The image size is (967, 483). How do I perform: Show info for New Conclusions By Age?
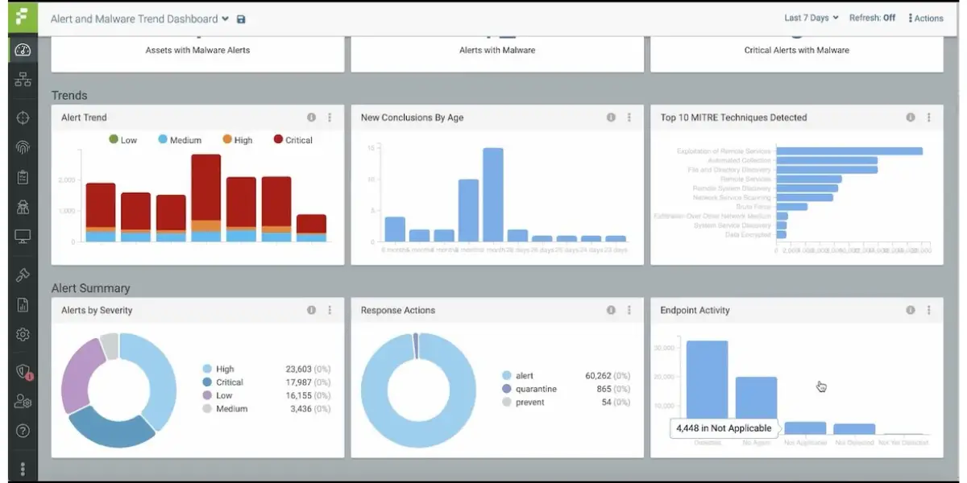tap(611, 118)
